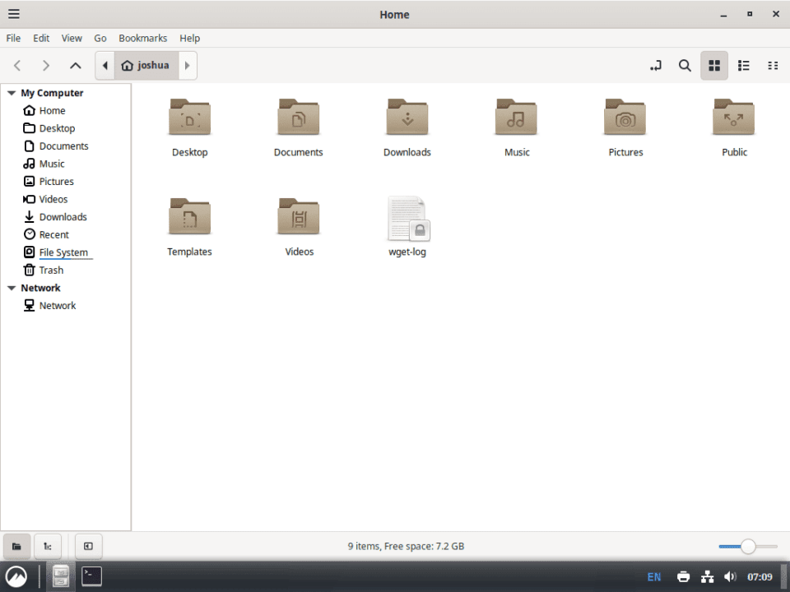Show the directory tree side pane
This screenshot has height=592, width=790.
pos(47,546)
